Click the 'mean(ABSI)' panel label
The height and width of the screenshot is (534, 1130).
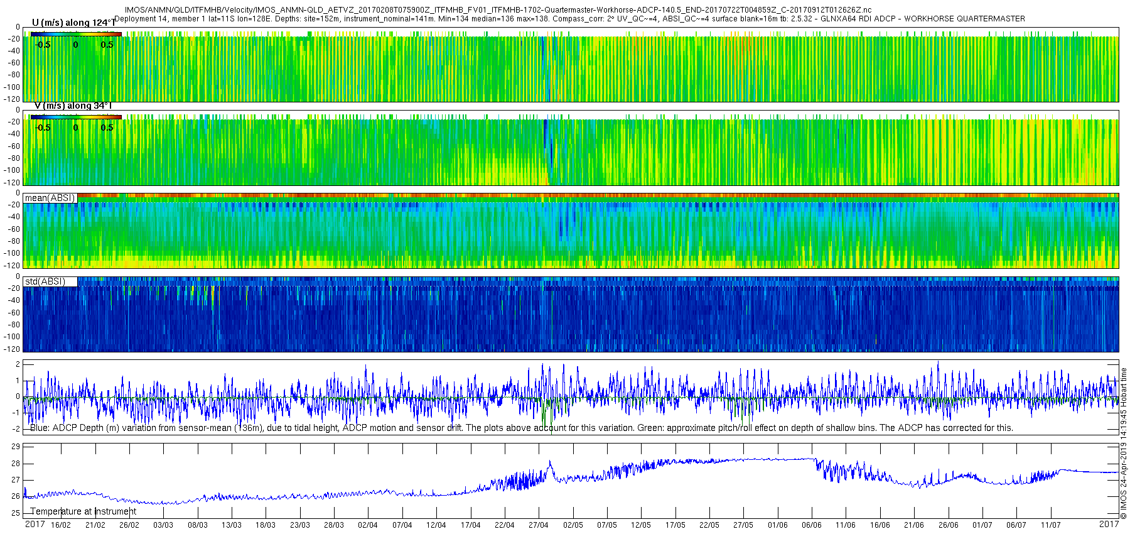50,198
